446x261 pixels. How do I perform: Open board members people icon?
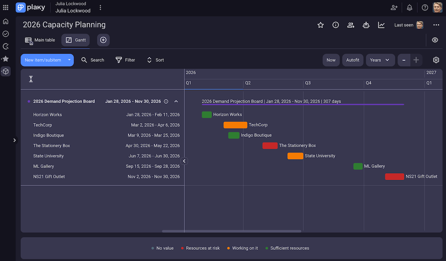[350, 24]
